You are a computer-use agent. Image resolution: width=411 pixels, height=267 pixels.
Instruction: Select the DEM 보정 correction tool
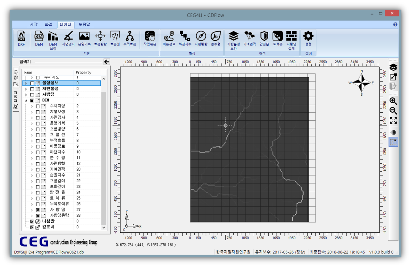(x=53, y=40)
